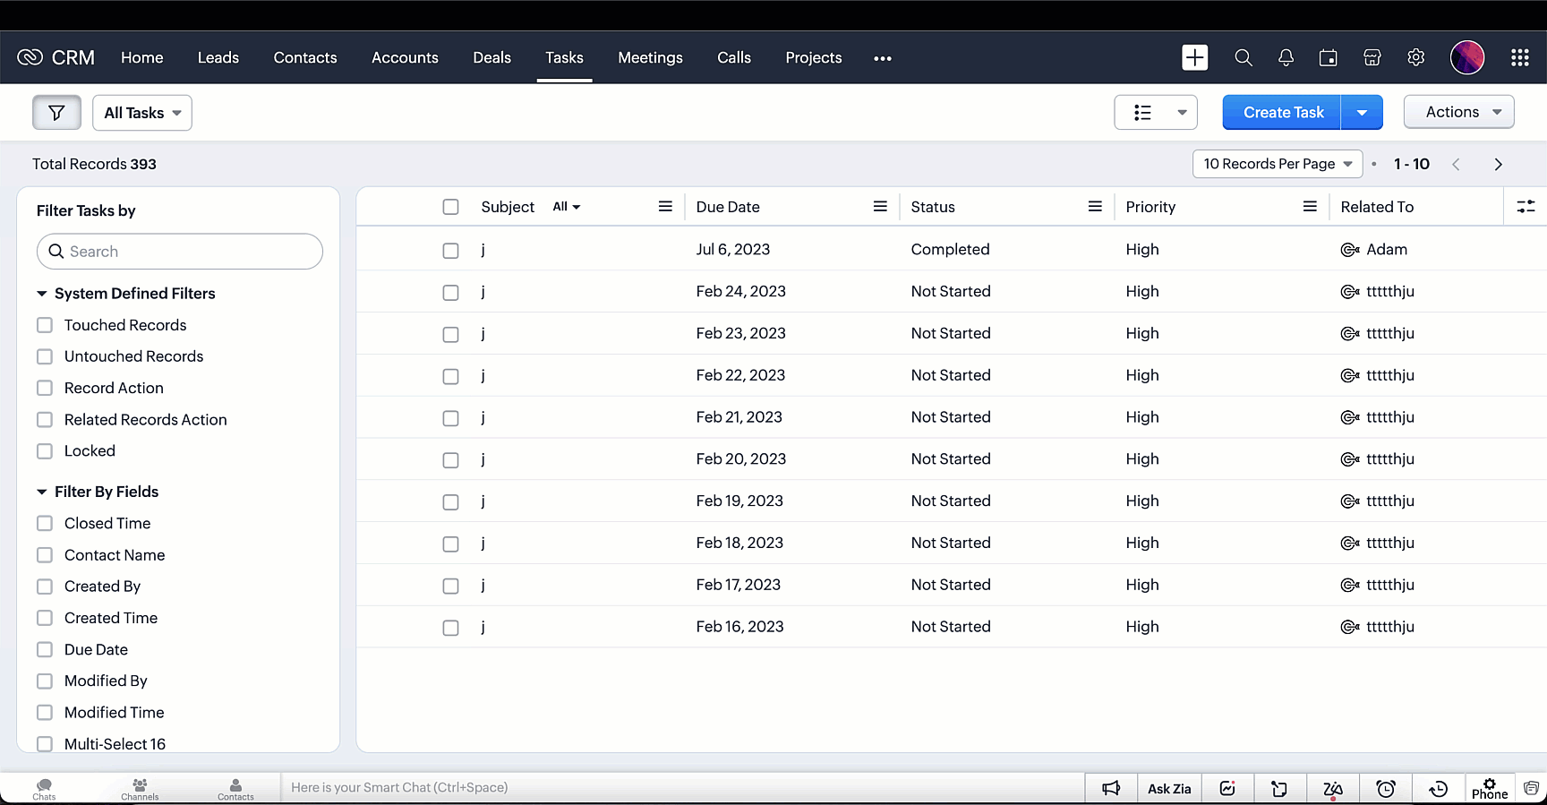The height and width of the screenshot is (805, 1547).
Task: Click the filter Search input field
Action: [180, 252]
